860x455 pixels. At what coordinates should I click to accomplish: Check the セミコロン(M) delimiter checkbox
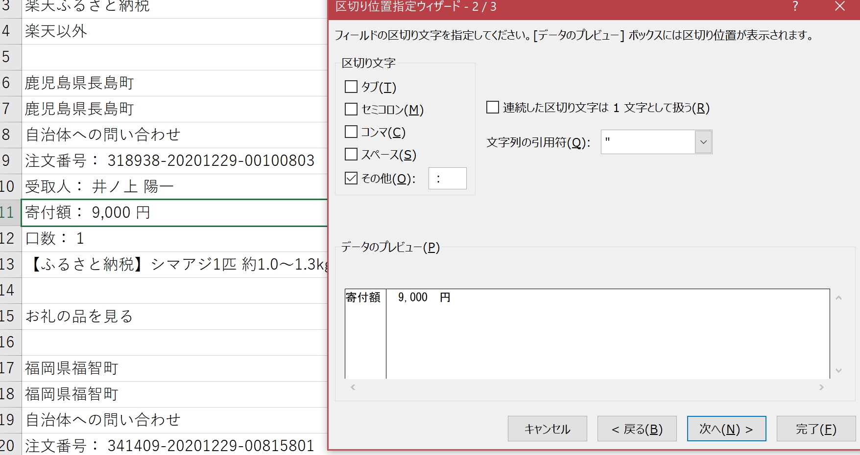(x=351, y=109)
